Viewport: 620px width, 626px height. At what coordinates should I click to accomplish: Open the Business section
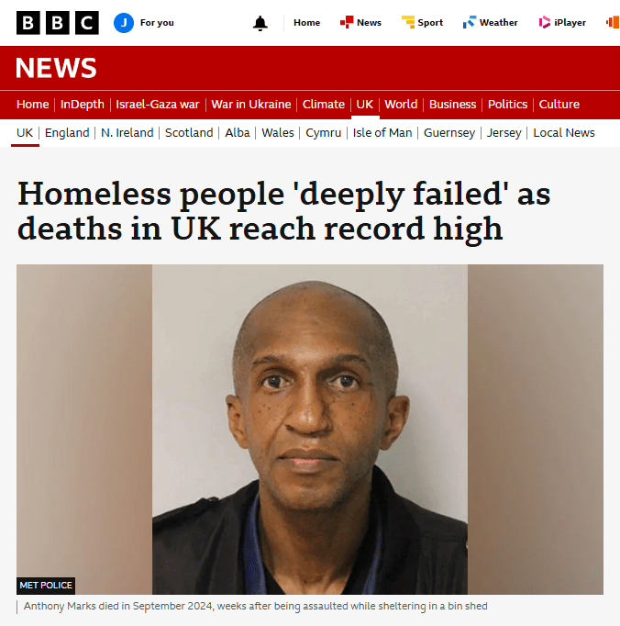452,105
